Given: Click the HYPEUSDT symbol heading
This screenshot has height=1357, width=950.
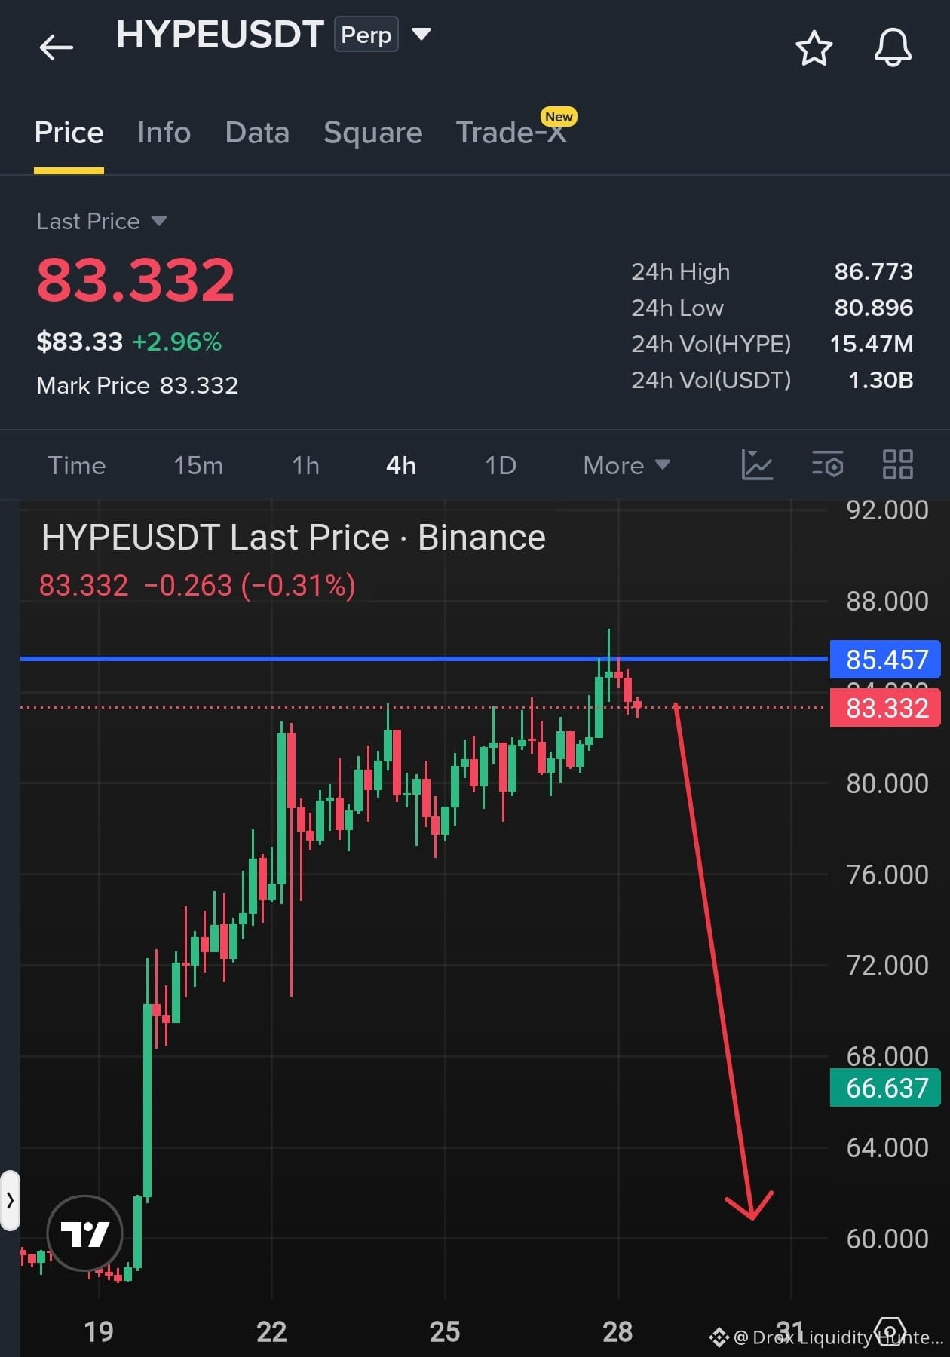Looking at the screenshot, I should point(220,35).
